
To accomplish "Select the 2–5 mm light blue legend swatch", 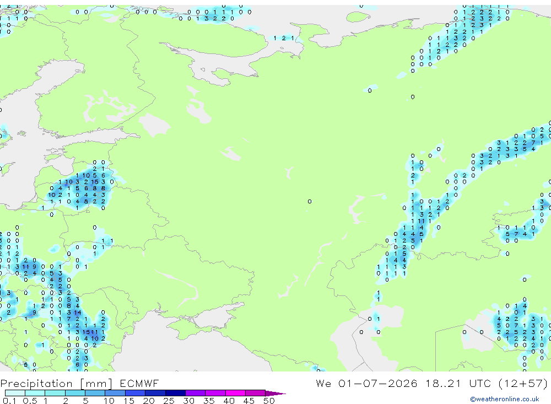I will click(x=75, y=393).
